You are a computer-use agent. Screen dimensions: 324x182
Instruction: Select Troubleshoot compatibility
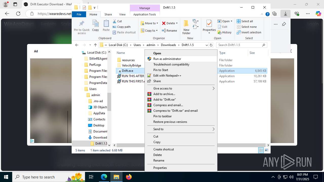(x=181, y=64)
